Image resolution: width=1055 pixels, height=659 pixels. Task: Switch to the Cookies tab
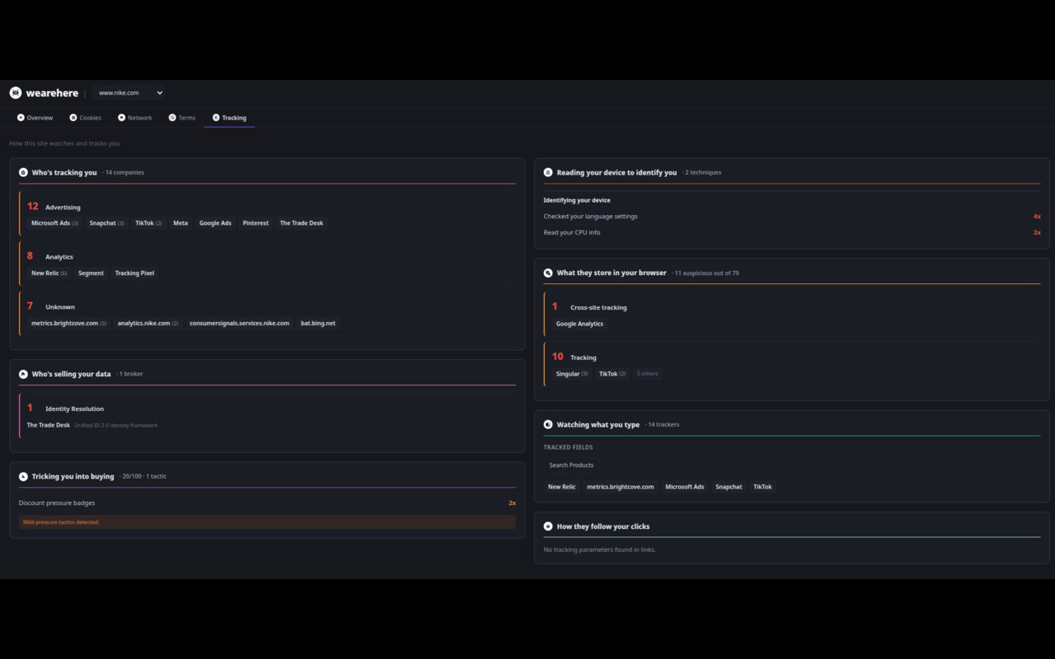(x=86, y=118)
